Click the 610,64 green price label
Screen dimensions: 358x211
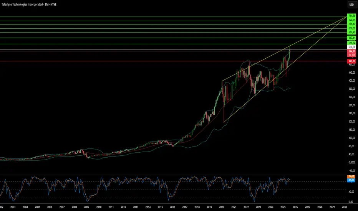[351, 38]
